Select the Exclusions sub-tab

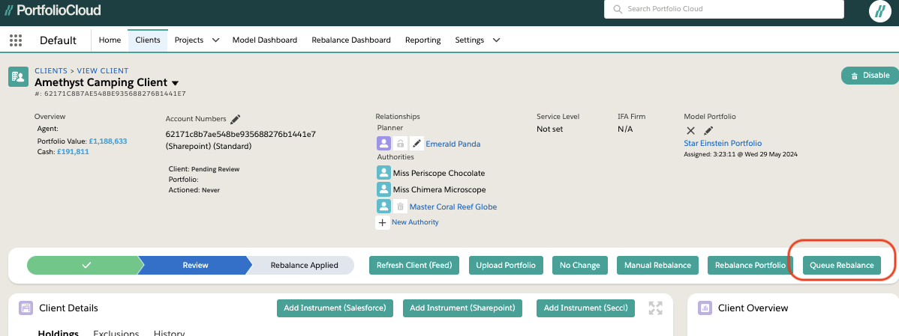pyautogui.click(x=116, y=332)
